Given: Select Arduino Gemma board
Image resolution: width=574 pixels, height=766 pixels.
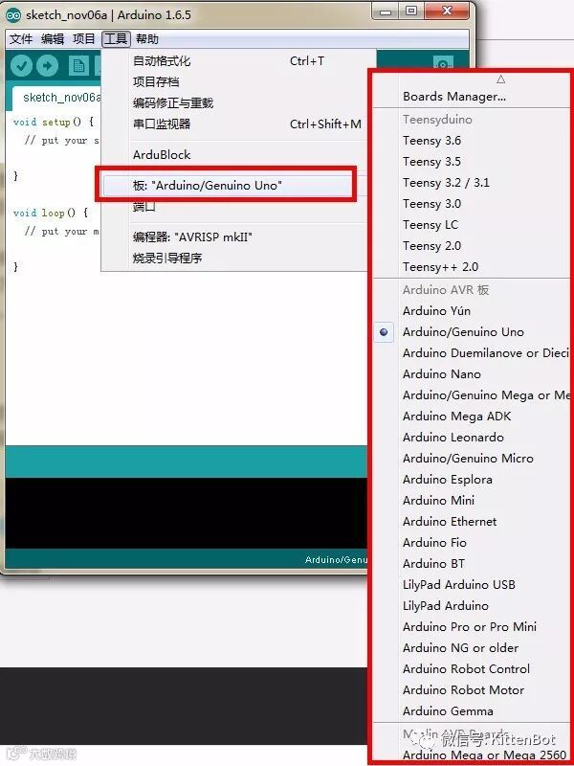Looking at the screenshot, I should pos(472,710).
